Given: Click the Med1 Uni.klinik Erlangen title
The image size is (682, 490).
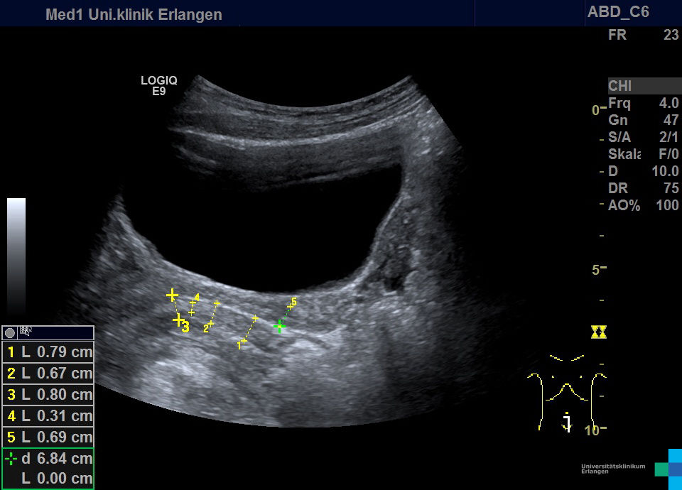Looking at the screenshot, I should pos(134,14).
